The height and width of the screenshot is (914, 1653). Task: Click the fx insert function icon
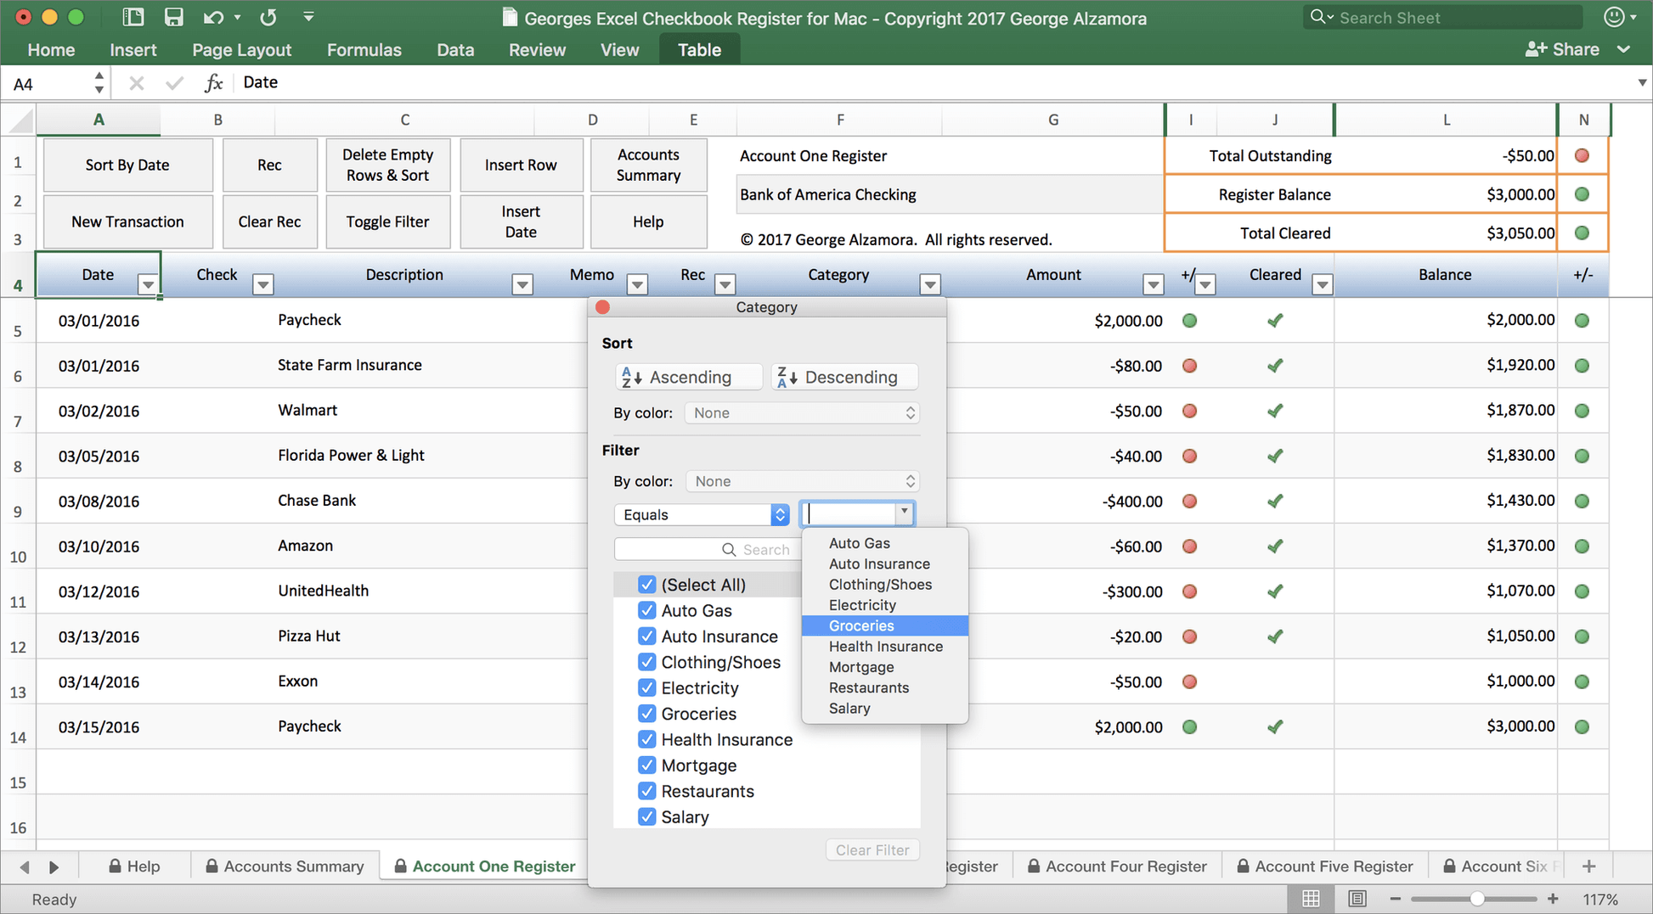click(x=213, y=81)
